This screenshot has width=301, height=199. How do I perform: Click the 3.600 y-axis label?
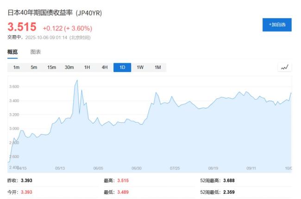14,87
